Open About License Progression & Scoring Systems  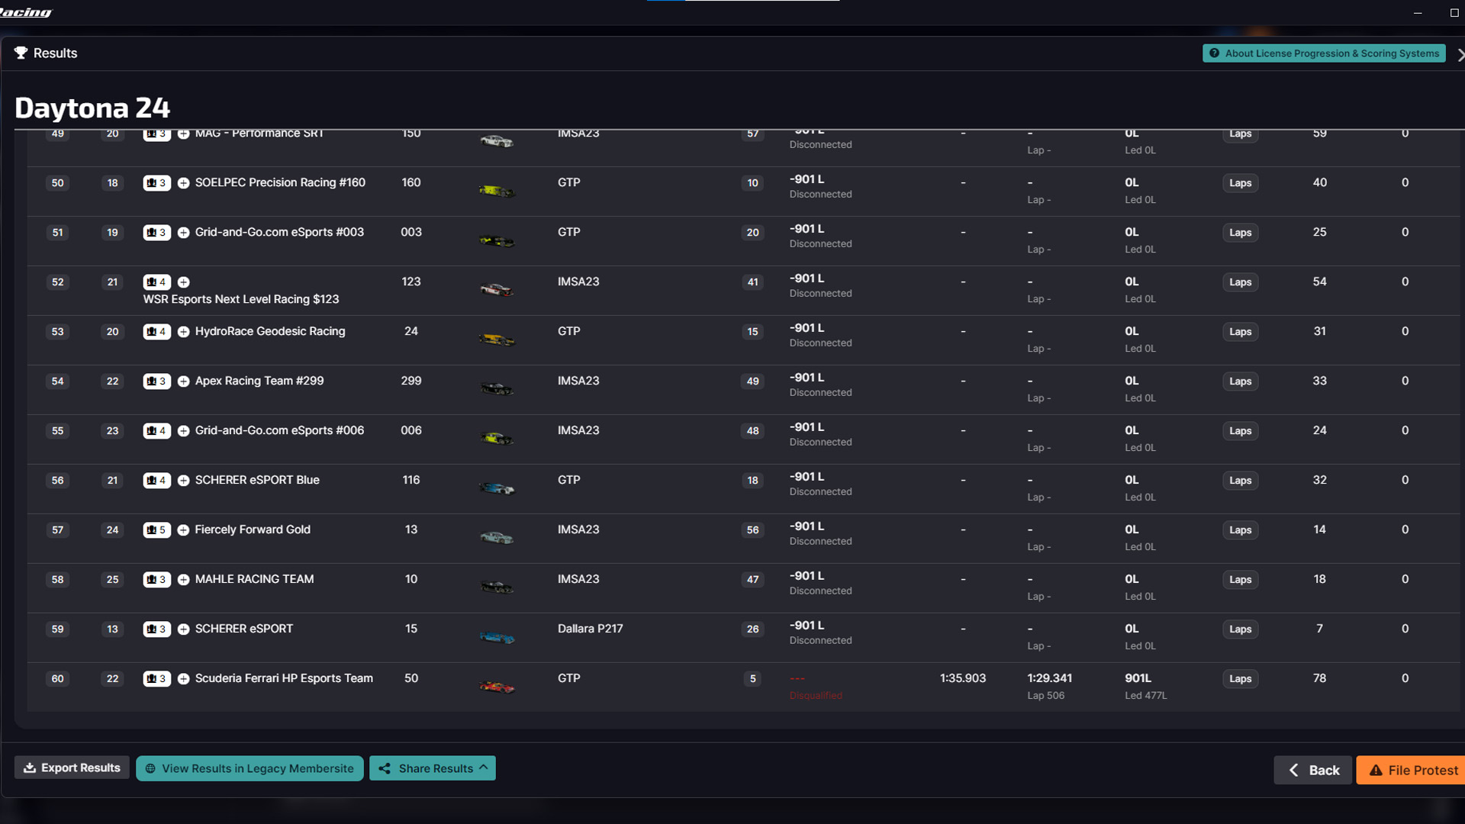click(1324, 53)
